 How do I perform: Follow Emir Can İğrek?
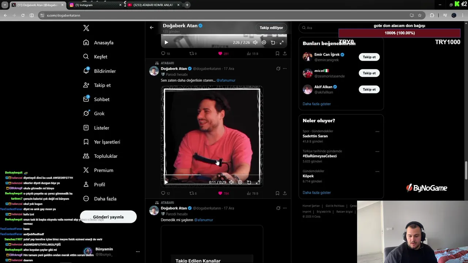pos(369,57)
